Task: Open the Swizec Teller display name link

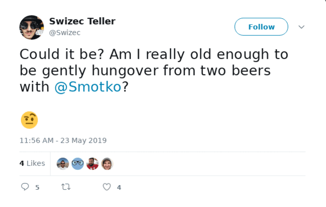Action: [x=82, y=21]
